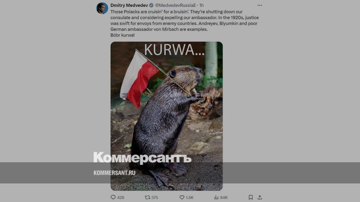Viewport: 360px width, 202px height.
Task: Open the three-dot more options menu
Action: click(260, 5)
